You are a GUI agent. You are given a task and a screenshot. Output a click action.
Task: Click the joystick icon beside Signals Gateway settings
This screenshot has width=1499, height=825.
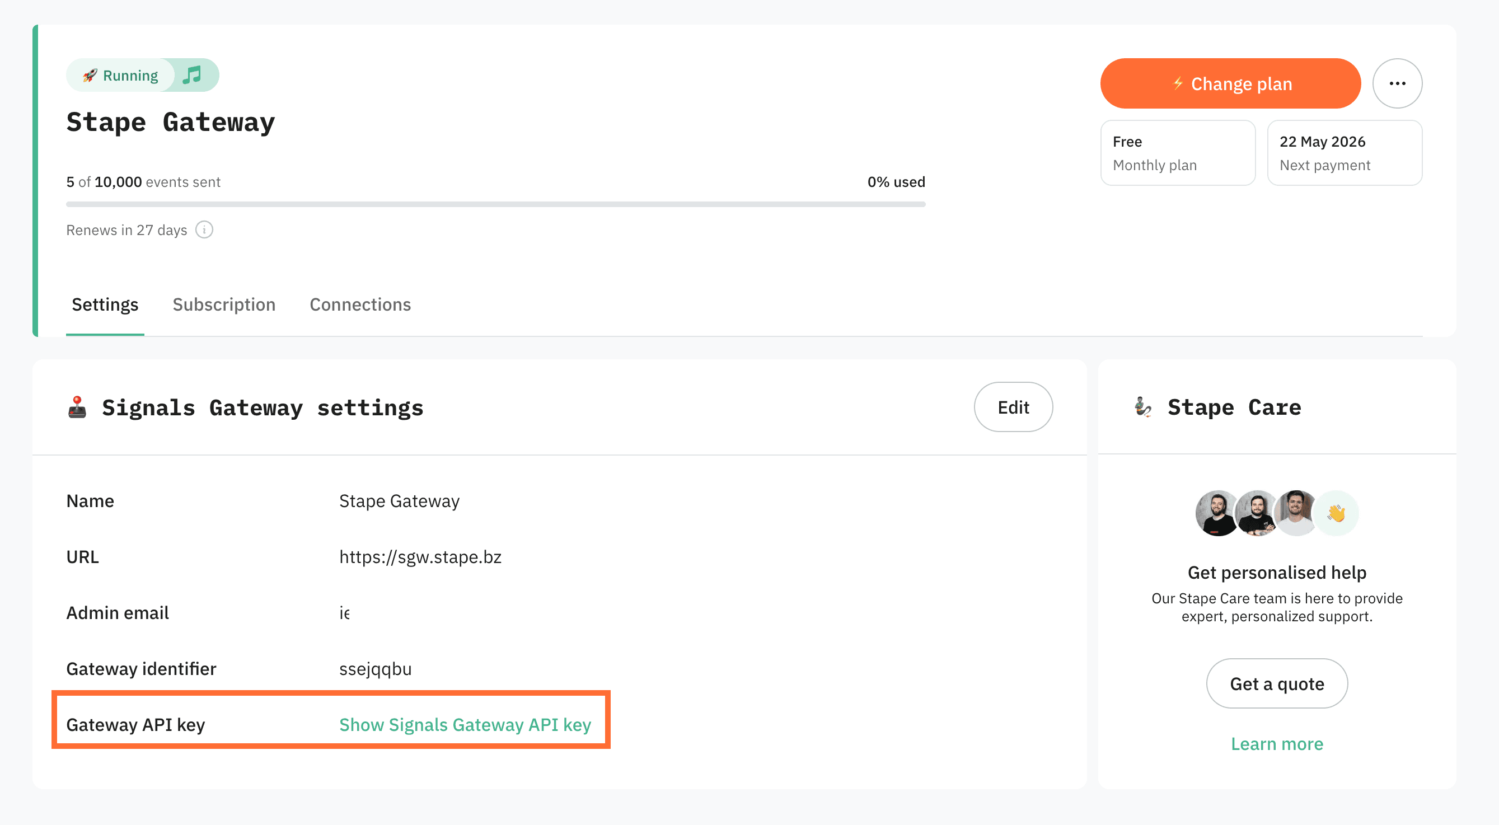(77, 407)
